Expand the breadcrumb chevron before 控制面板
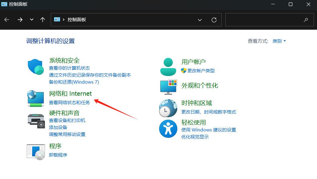Viewport: 317px width, 179px height. coord(63,20)
